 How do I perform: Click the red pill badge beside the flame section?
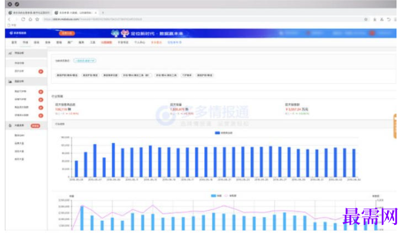pos(35,126)
